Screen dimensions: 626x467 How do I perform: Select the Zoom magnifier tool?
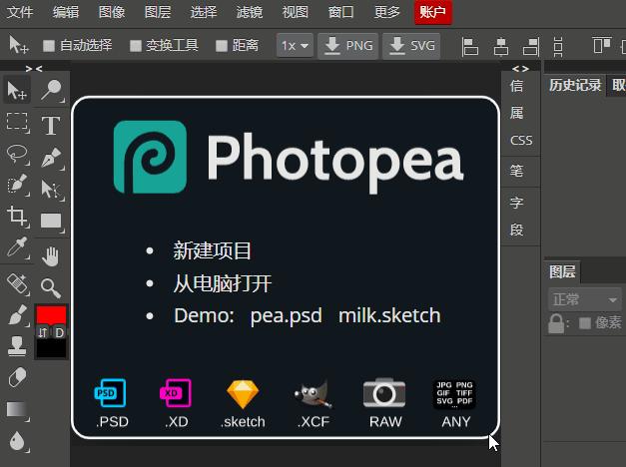point(51,288)
